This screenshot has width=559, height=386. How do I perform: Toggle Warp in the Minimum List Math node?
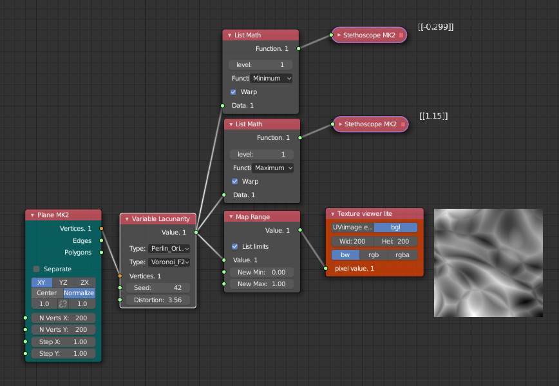pyautogui.click(x=233, y=92)
